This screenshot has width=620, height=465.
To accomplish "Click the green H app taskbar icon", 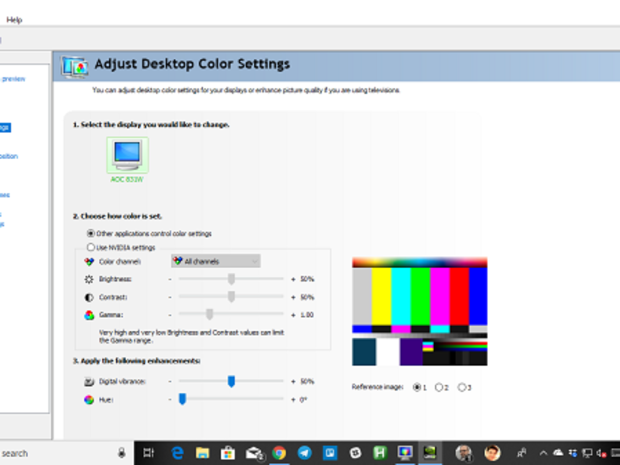I will pos(380,453).
